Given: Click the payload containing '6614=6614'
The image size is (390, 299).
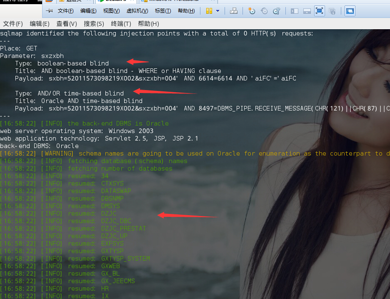Looking at the screenshot, I should [155, 78].
